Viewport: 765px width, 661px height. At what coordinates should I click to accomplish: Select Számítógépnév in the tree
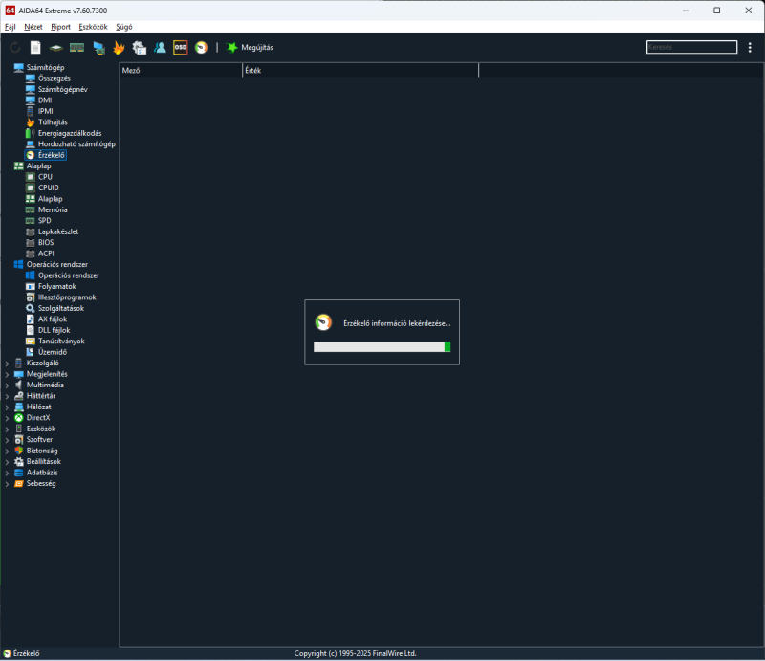pos(63,89)
